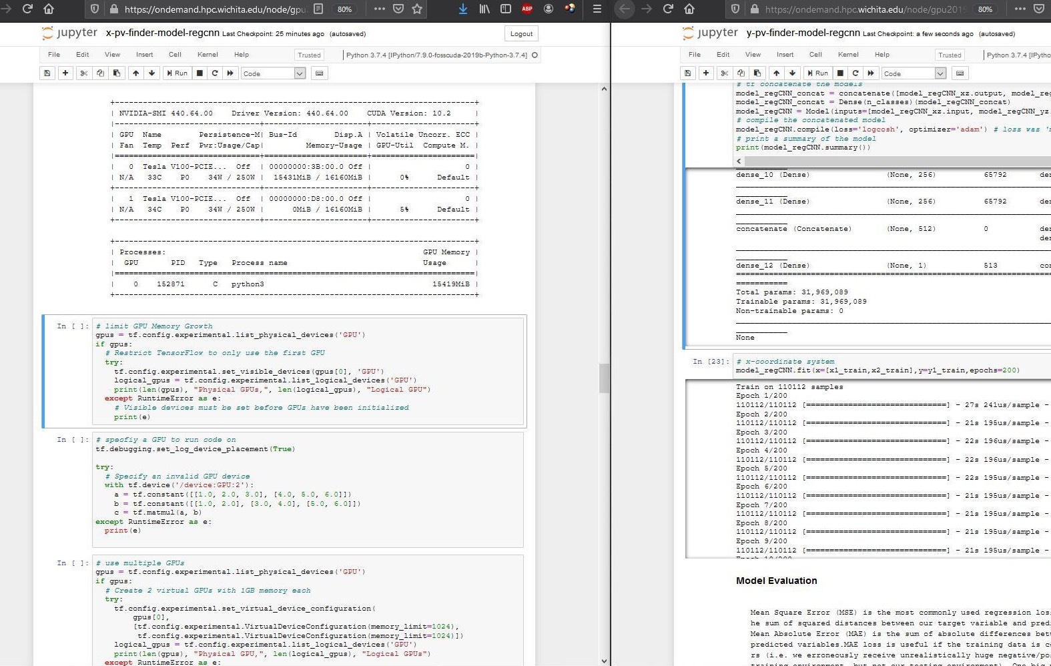
Task: Toggle the Trusted status of the x-pv-finder notebook
Action: coord(309,55)
